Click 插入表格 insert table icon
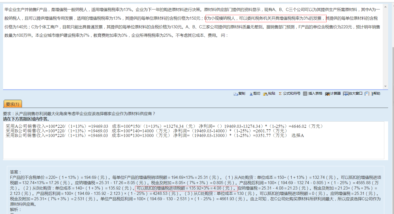The image size is (394, 214). [305, 94]
